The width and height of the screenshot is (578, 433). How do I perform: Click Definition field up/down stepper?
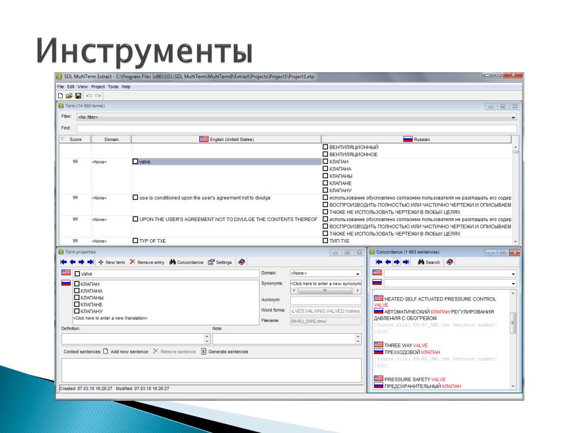[207, 339]
